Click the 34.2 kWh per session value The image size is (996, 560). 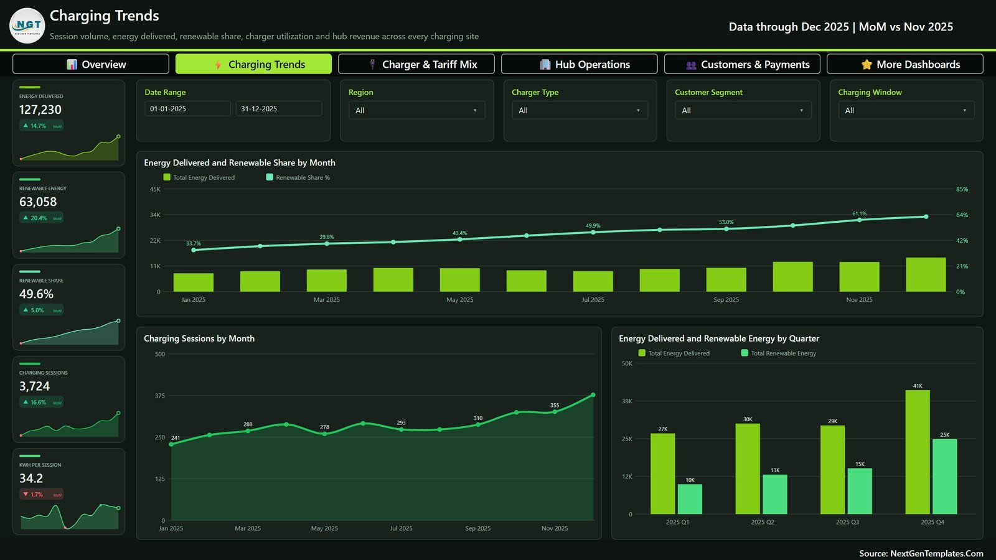coord(31,478)
